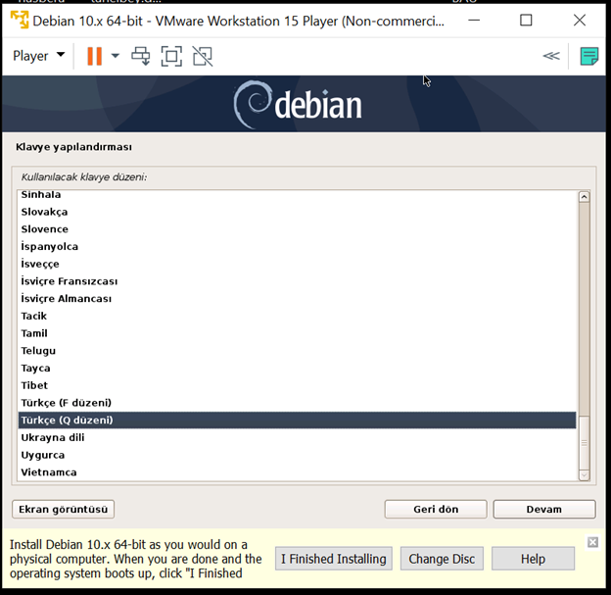This screenshot has width=611, height=595.
Task: Click Ekran görüntüsü button
Action: pyautogui.click(x=63, y=509)
